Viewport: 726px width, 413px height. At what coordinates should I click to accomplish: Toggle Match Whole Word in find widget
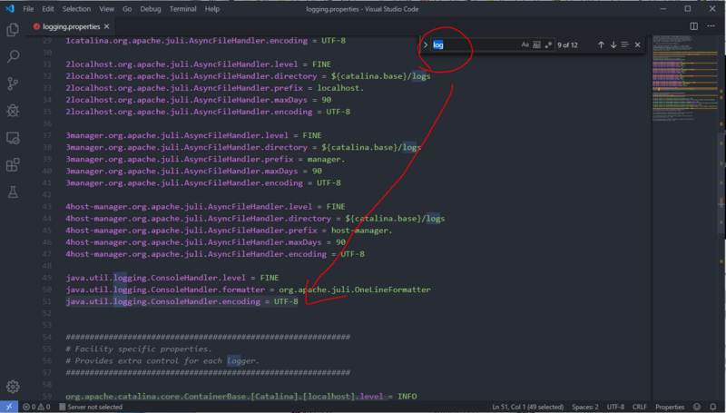[x=536, y=44]
